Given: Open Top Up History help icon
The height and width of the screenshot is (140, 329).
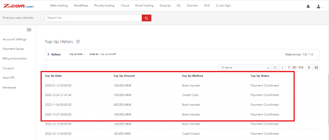Looking at the screenshot, I should tap(78, 42).
